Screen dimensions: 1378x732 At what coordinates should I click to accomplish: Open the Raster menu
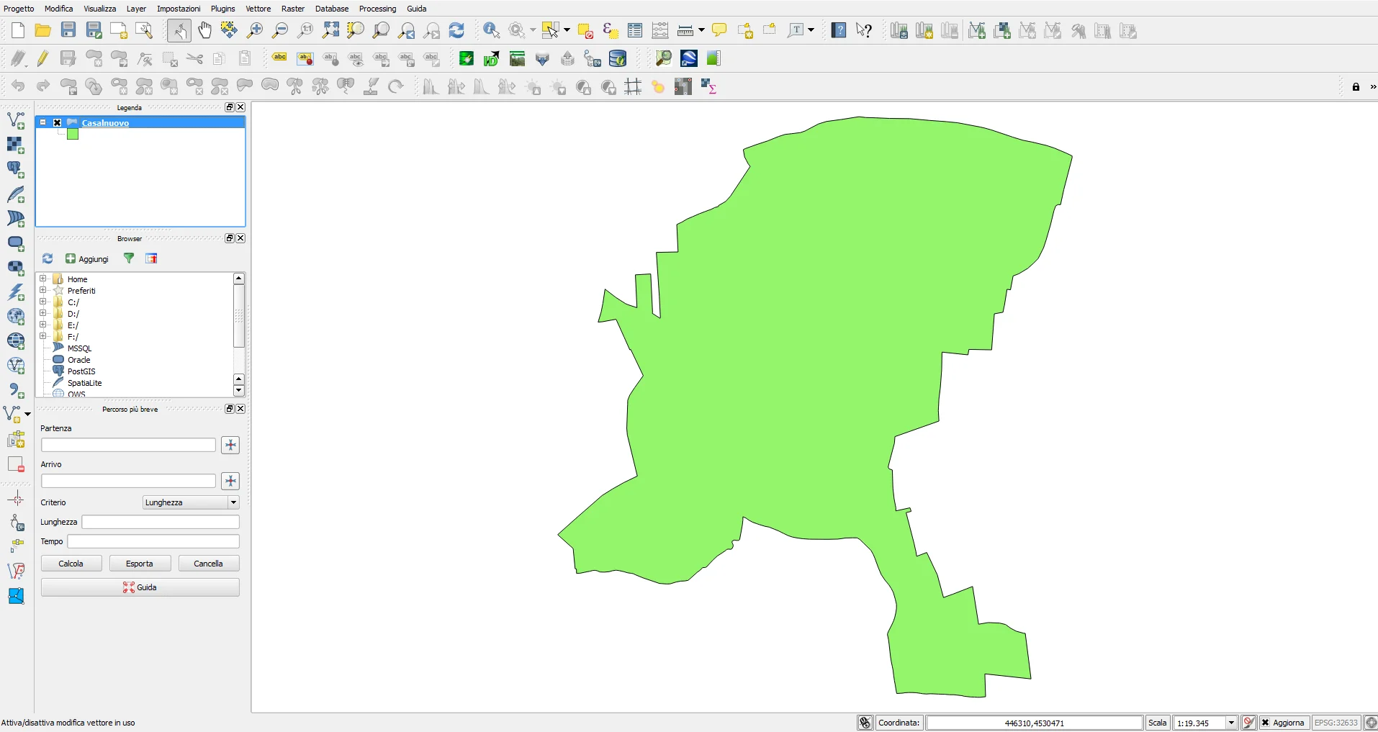(x=293, y=9)
